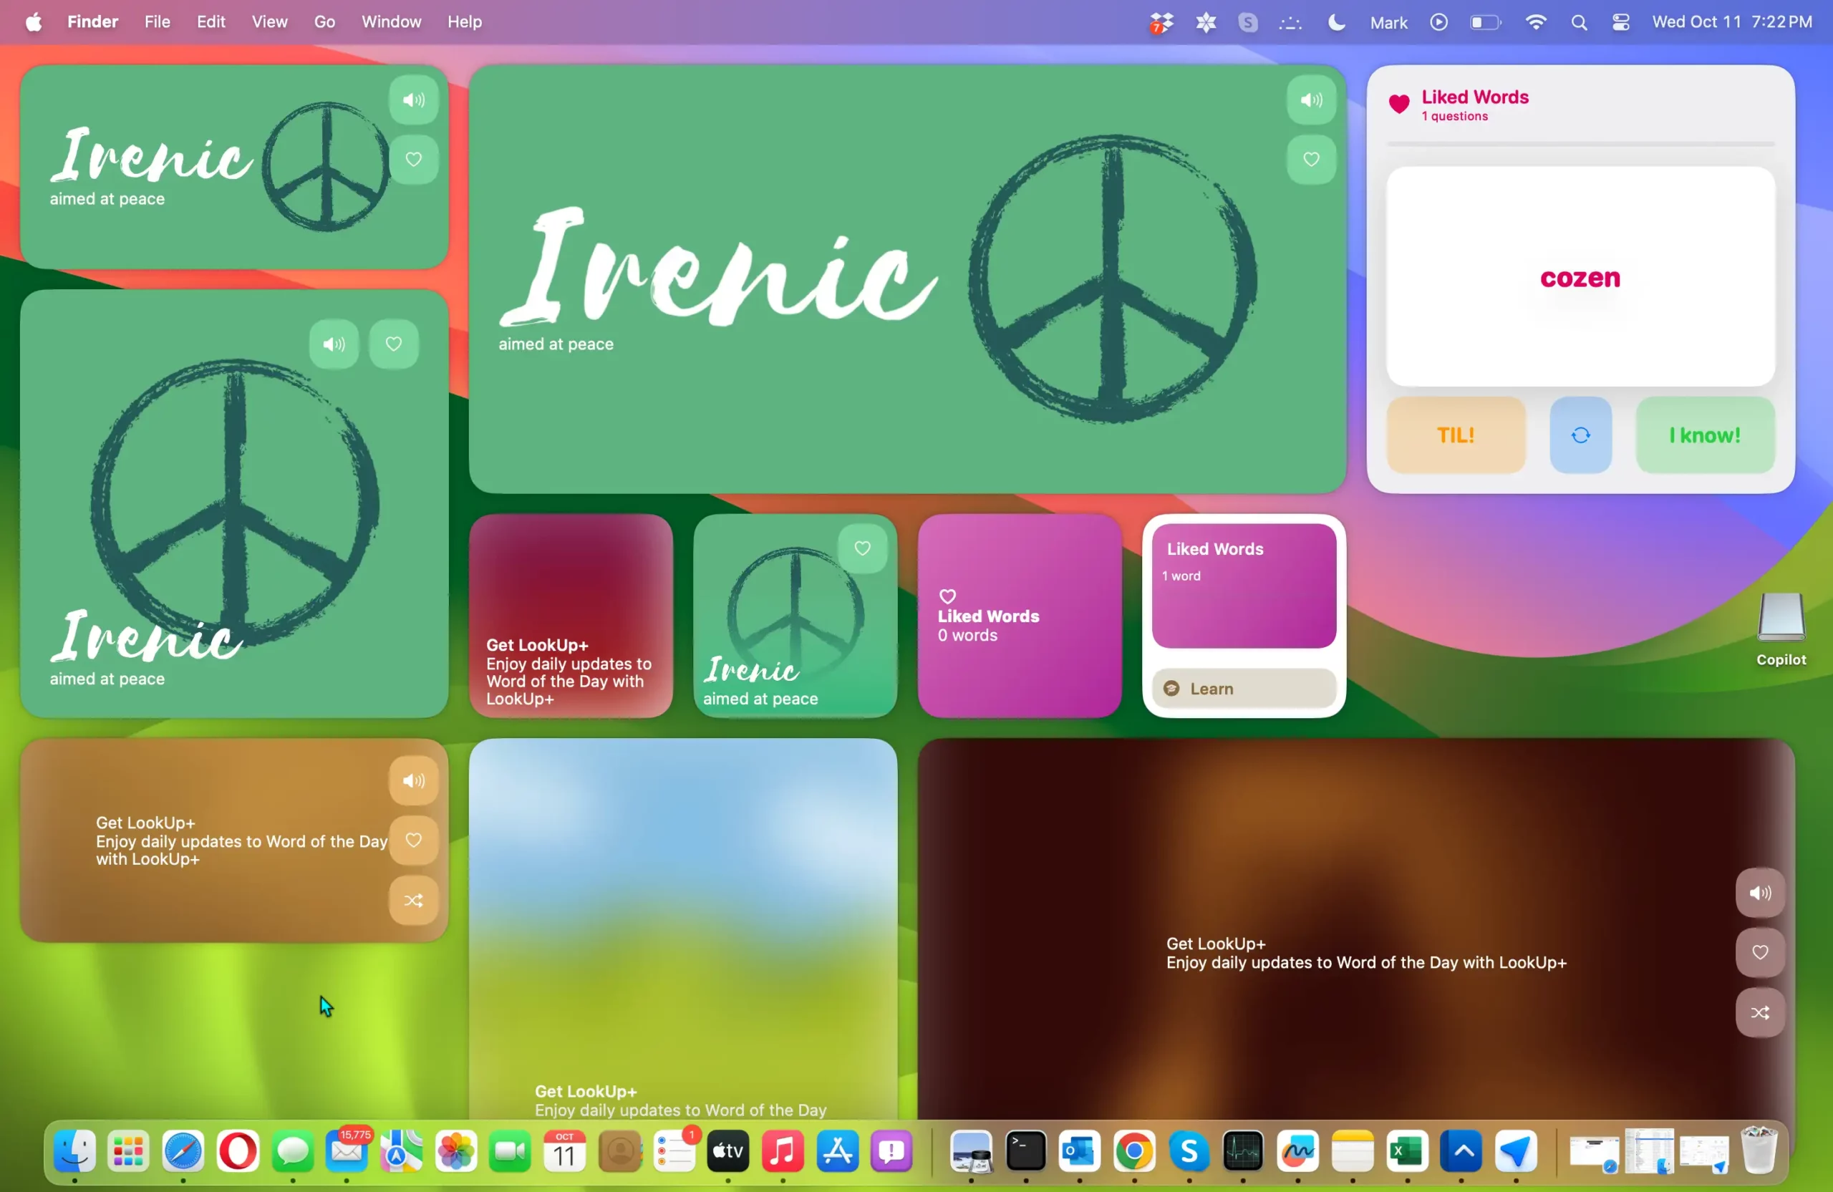
Task: Open date and time Wed Oct 11
Action: click(x=1732, y=22)
